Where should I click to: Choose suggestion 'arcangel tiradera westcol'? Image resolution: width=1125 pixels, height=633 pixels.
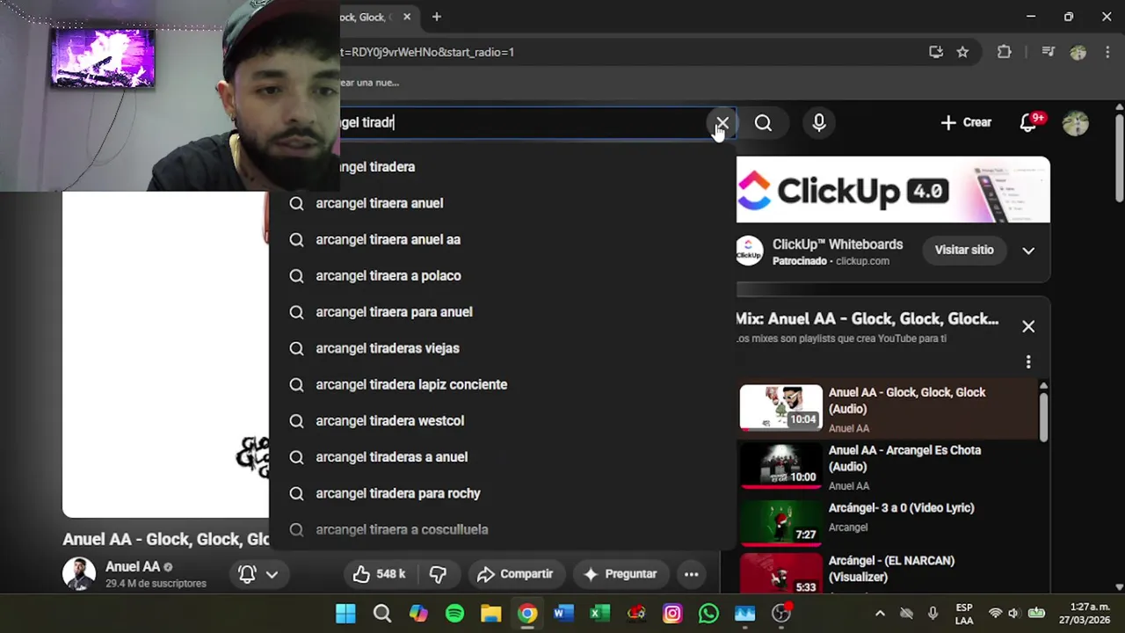pos(502,421)
